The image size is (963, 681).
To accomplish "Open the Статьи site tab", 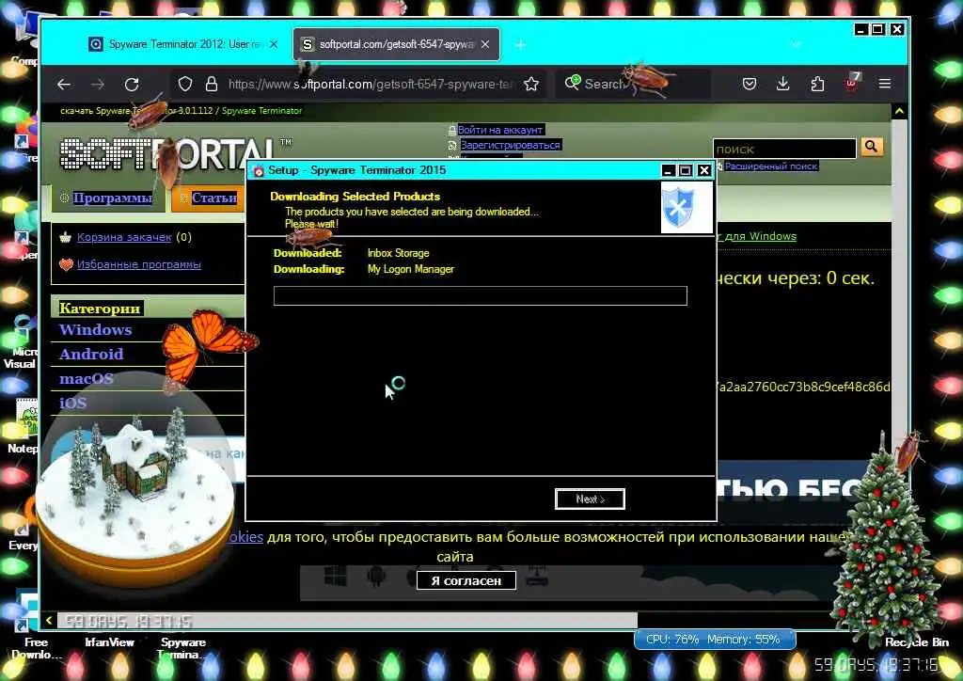I will coord(209,198).
